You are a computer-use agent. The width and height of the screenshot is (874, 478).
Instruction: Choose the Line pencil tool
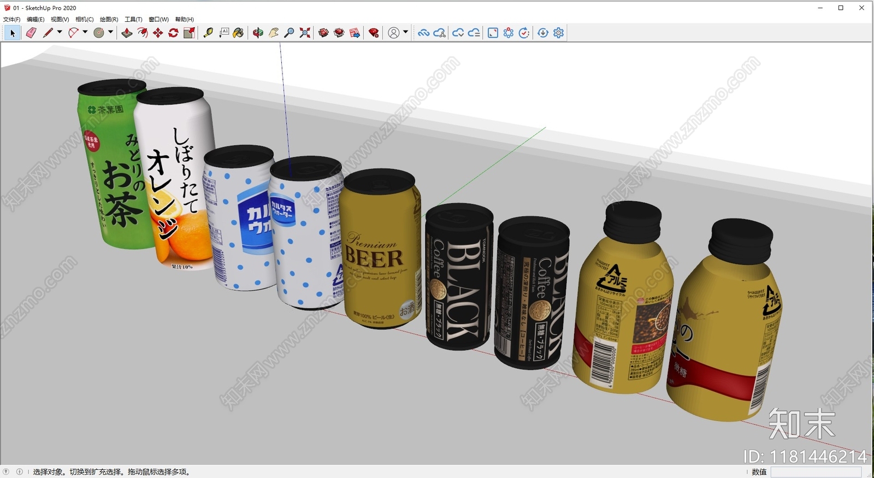[x=48, y=33]
